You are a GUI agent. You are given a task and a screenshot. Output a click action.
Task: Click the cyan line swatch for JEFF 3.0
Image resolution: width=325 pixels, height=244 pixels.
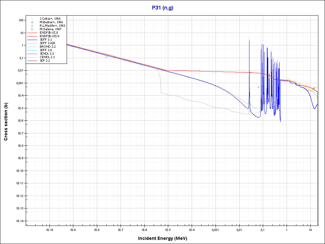coord(32,50)
